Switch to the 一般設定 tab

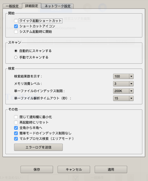[x=12, y=6]
